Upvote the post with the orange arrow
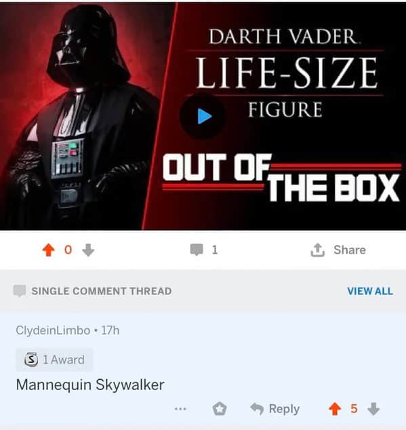 [49, 250]
